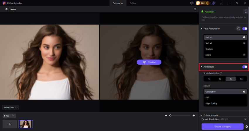Click the 682 coin balance icon
This screenshot has height=131, width=249.
click(198, 3)
